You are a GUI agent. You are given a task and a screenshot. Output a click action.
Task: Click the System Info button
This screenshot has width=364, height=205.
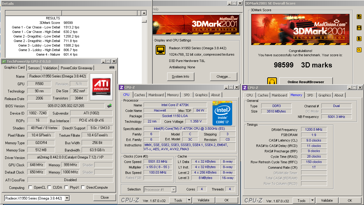click(x=180, y=76)
